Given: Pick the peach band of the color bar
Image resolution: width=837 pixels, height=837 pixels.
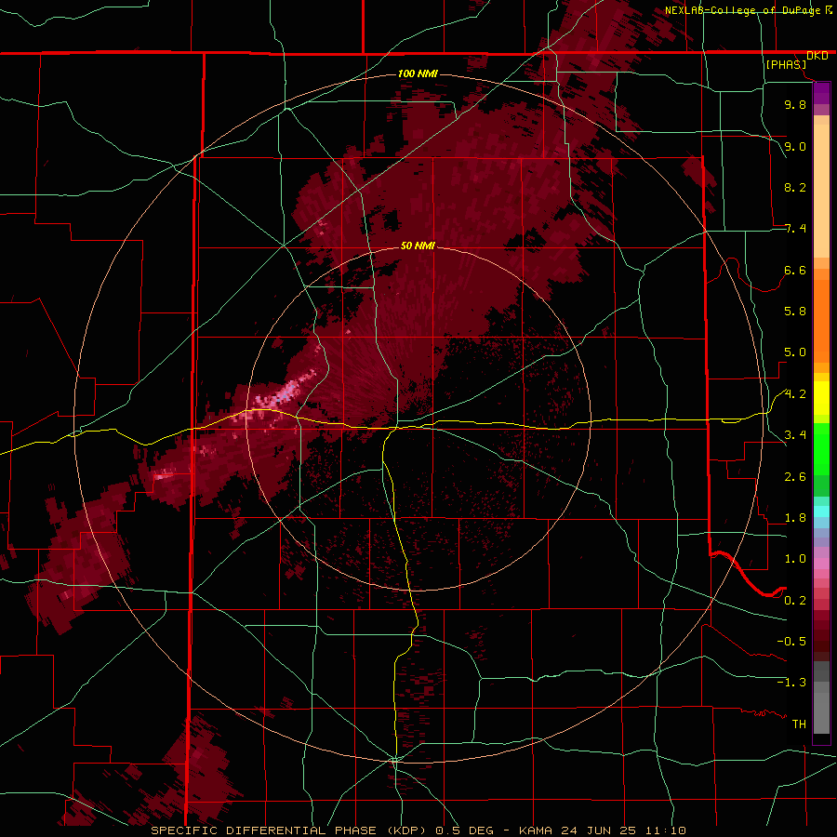Looking at the screenshot, I should pyautogui.click(x=821, y=191).
